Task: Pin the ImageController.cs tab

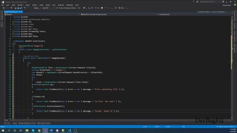Action: click(19, 12)
